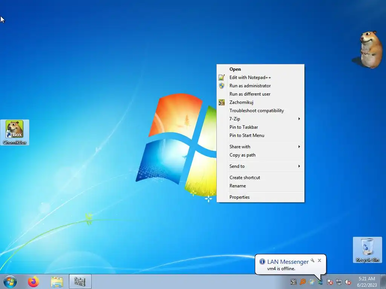This screenshot has width=386, height=289.
Task: Choose Zachomikuj menu entry
Action: pos(260,102)
